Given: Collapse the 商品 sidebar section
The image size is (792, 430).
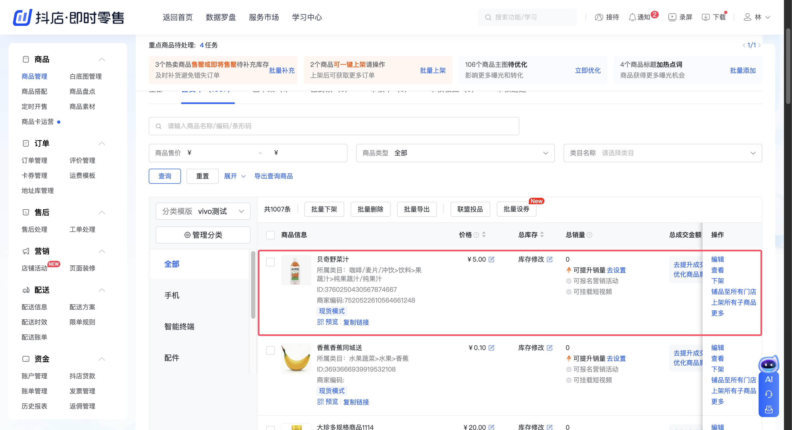Looking at the screenshot, I should [102, 59].
